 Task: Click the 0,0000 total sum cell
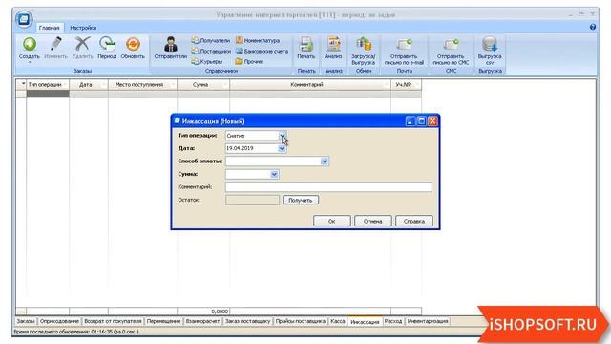(x=203, y=312)
